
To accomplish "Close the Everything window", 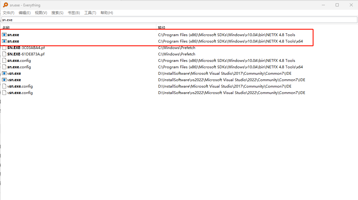I will tap(351, 5).
